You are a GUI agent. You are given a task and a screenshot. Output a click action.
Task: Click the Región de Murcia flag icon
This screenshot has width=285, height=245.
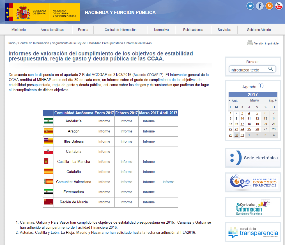click(48, 202)
